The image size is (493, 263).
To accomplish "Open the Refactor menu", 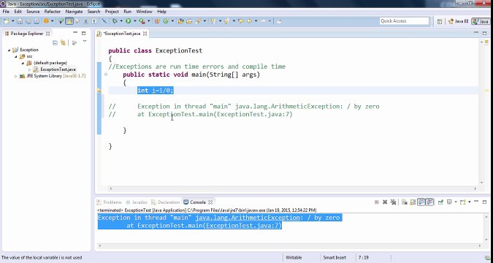I will click(x=52, y=12).
